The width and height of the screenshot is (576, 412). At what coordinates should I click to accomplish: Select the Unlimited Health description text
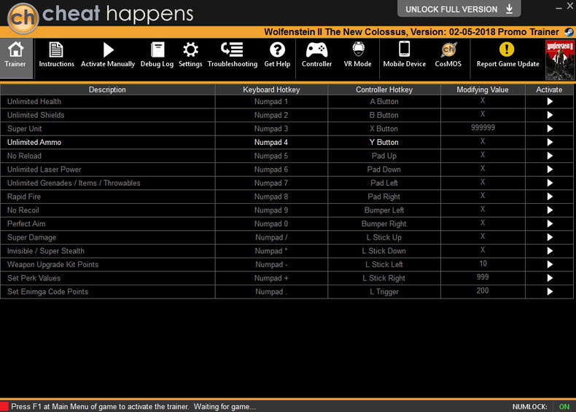tap(34, 102)
